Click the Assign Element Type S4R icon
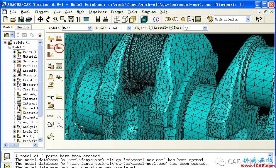Viewport: 276px width, 168px height. pyautogui.click(x=51, y=47)
